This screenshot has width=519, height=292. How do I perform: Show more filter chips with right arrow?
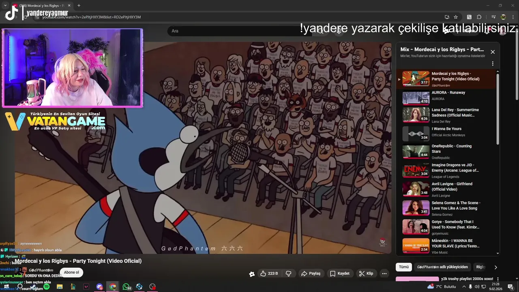[x=495, y=267]
